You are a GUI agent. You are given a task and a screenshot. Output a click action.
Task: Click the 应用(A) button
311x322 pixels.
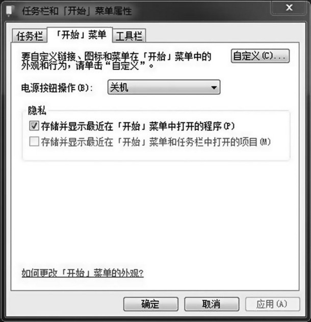272,304
